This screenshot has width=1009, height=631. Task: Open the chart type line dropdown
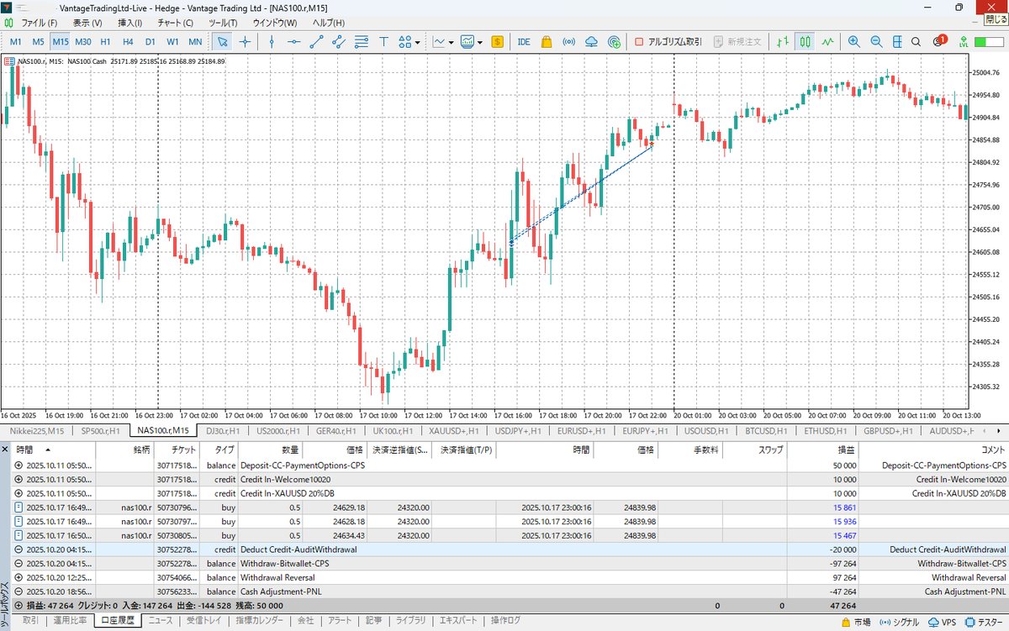[443, 41]
